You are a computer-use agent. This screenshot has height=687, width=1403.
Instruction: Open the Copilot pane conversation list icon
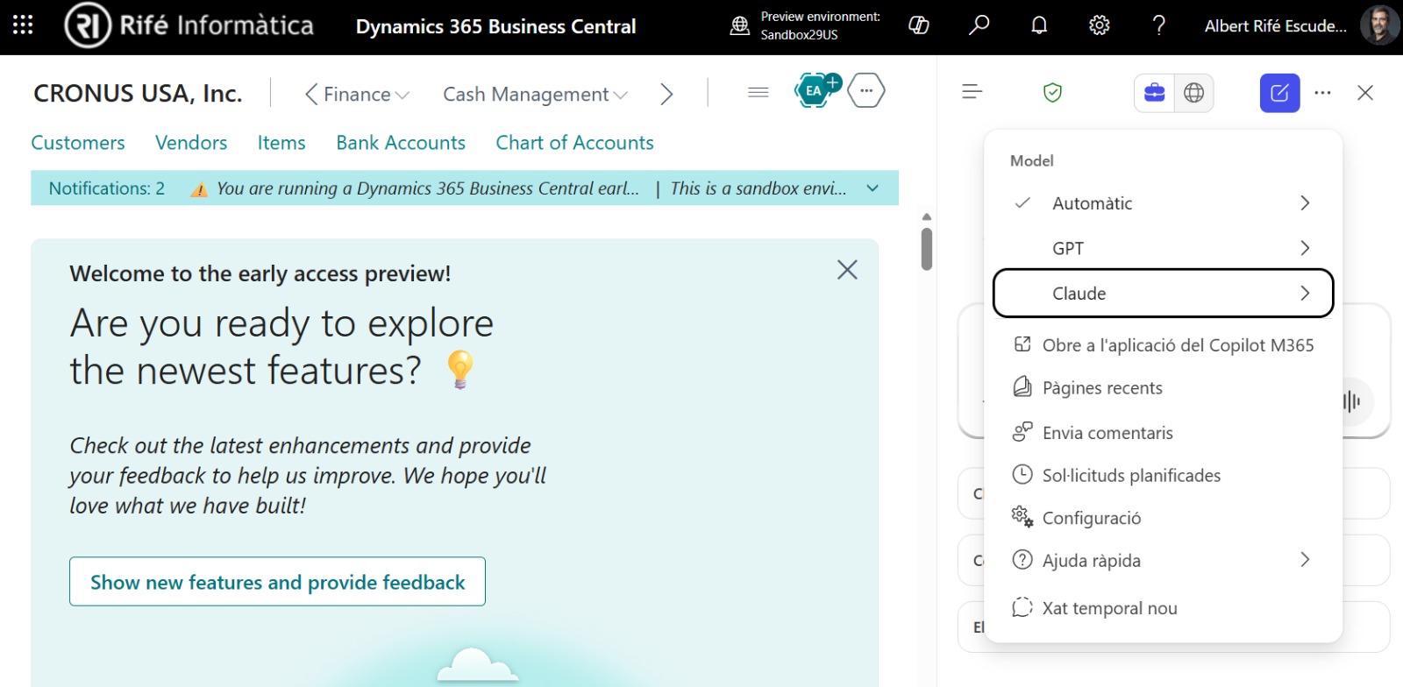[972, 92]
